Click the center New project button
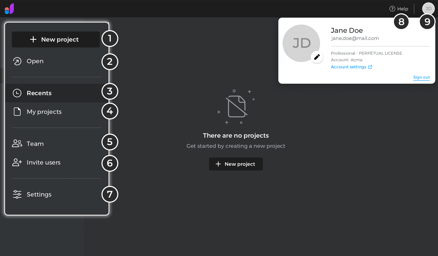The width and height of the screenshot is (438, 256). click(236, 164)
